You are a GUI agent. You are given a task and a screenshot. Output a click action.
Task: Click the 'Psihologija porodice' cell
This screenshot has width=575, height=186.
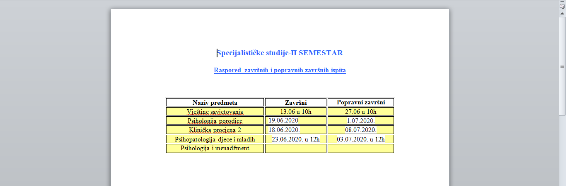coord(215,120)
